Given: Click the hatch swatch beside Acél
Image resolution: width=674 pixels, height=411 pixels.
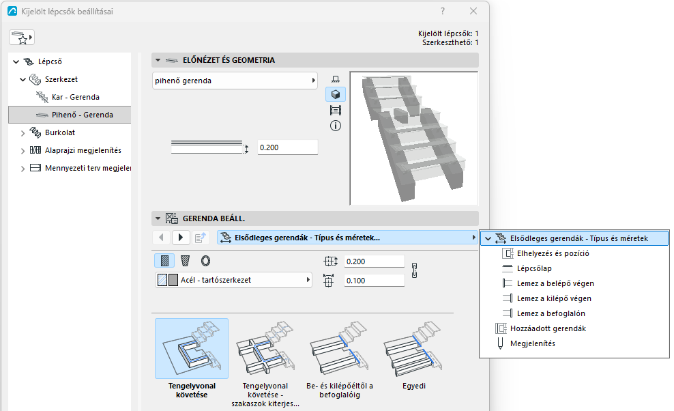Looking at the screenshot, I should (x=162, y=280).
